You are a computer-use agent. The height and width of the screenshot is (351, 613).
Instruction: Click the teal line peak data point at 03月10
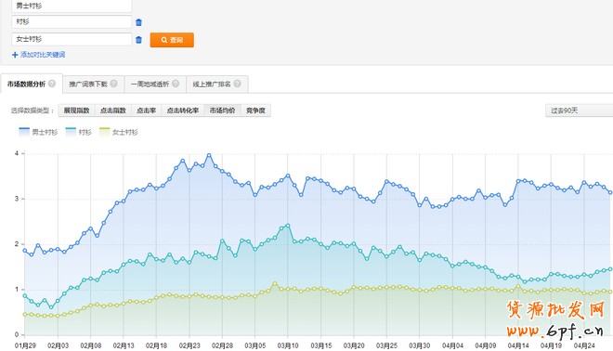tap(288, 226)
